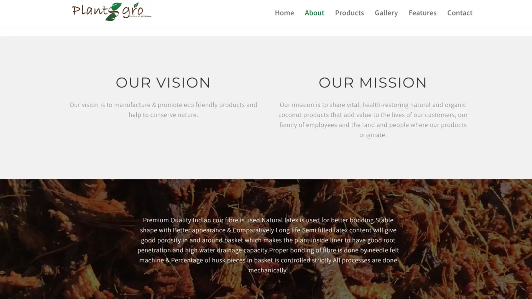Viewport: 532px width, 299px height.
Task: Select the About navigation link
Action: point(314,13)
